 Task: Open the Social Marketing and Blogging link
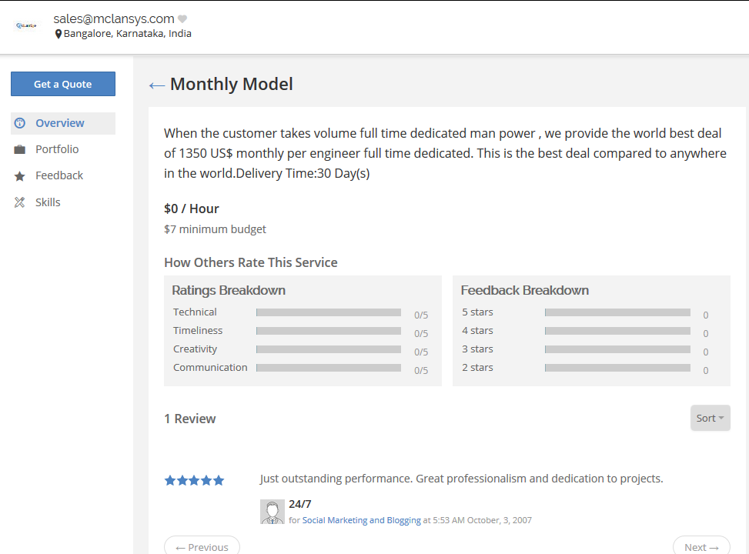361,520
